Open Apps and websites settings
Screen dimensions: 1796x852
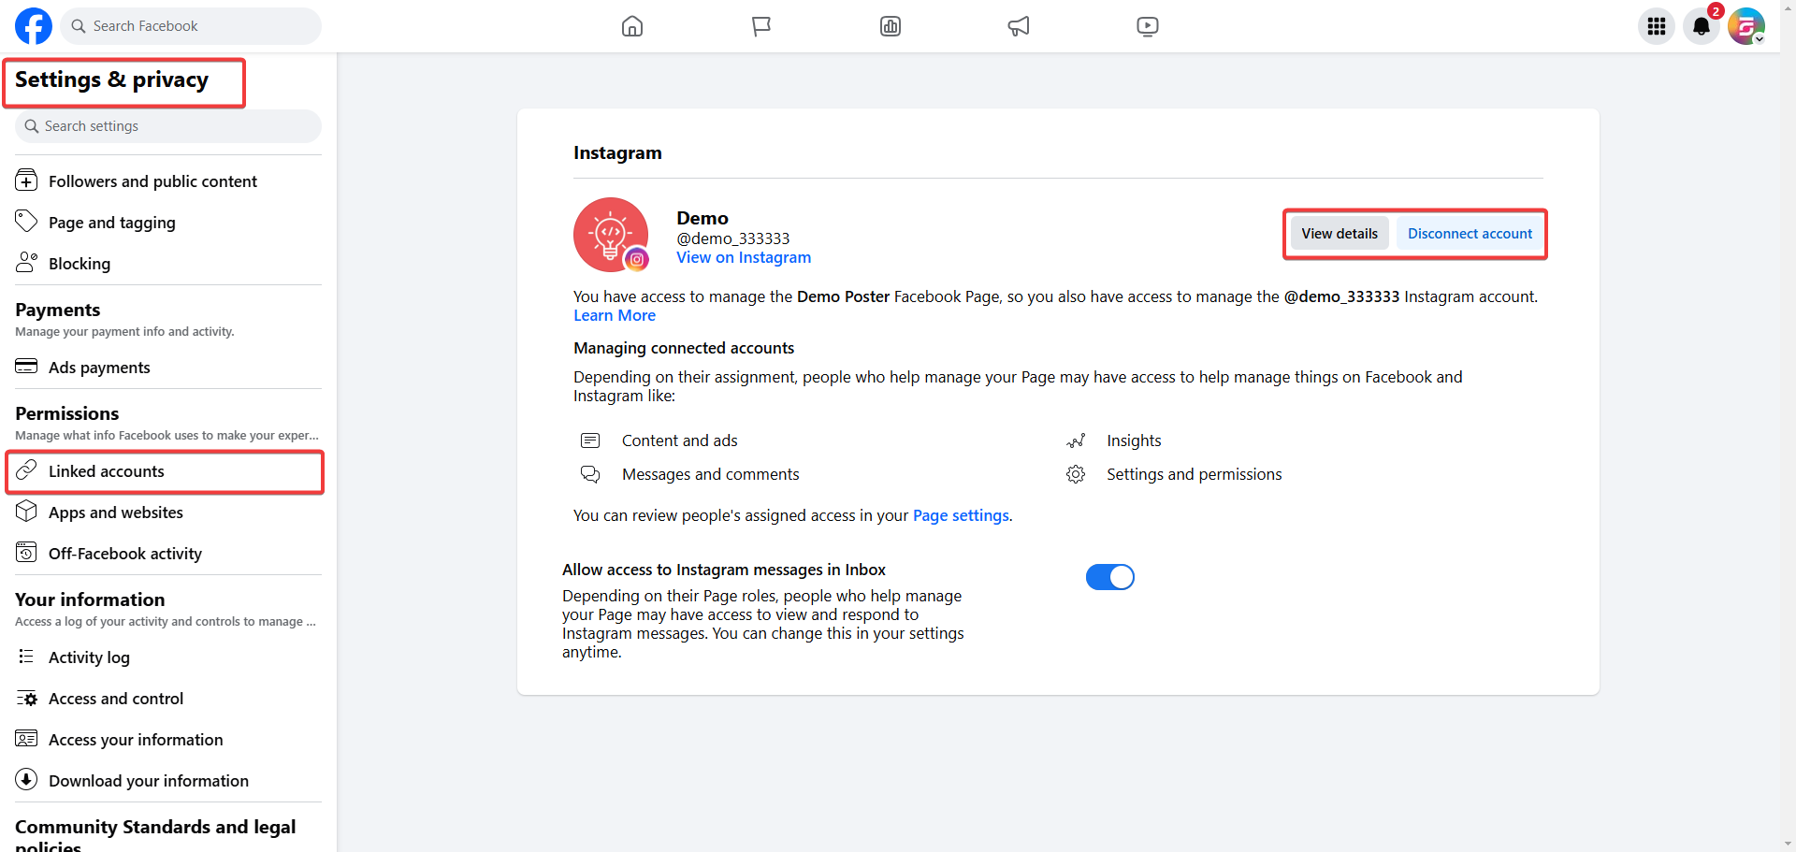(168, 513)
